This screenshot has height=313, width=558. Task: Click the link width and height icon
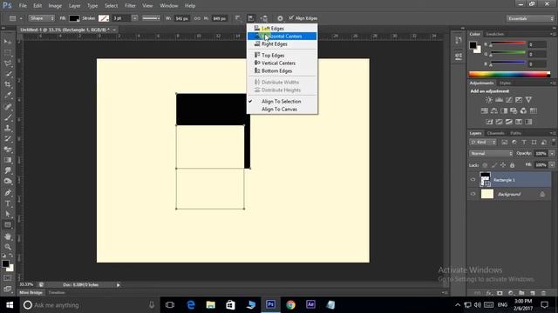pos(197,18)
